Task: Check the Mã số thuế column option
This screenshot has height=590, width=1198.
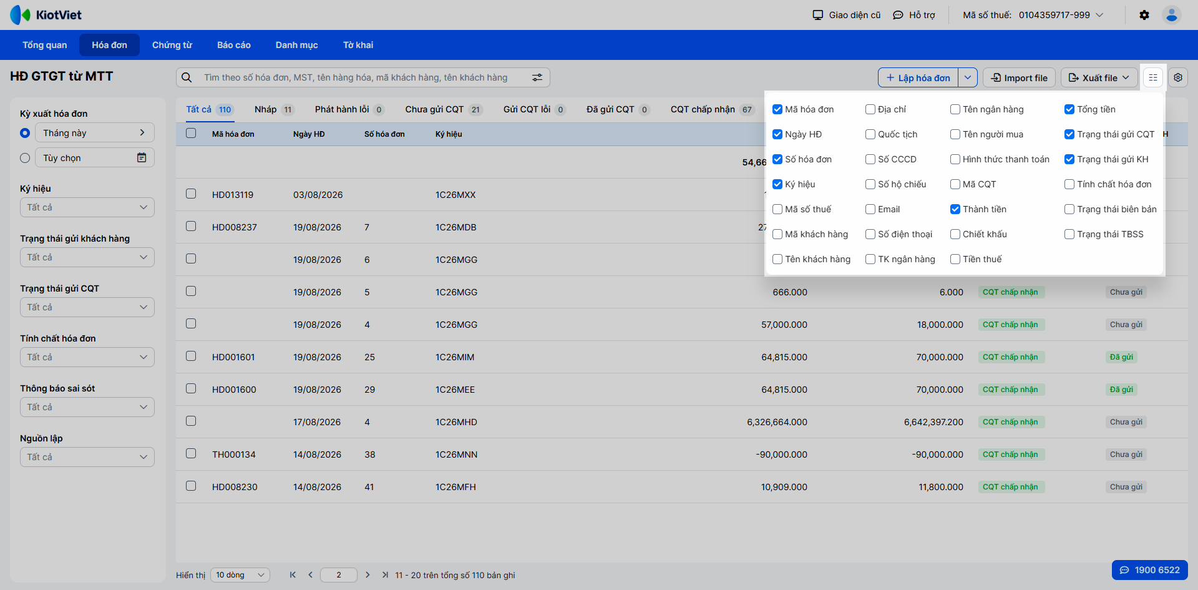Action: 777,209
